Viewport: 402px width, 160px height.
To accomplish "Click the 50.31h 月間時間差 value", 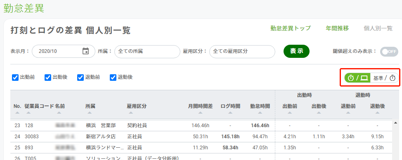I will click(x=200, y=137).
